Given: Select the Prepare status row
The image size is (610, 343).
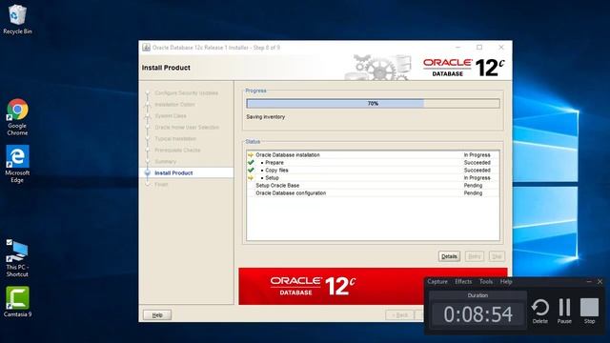Looking at the screenshot, I should pyautogui.click(x=373, y=163).
